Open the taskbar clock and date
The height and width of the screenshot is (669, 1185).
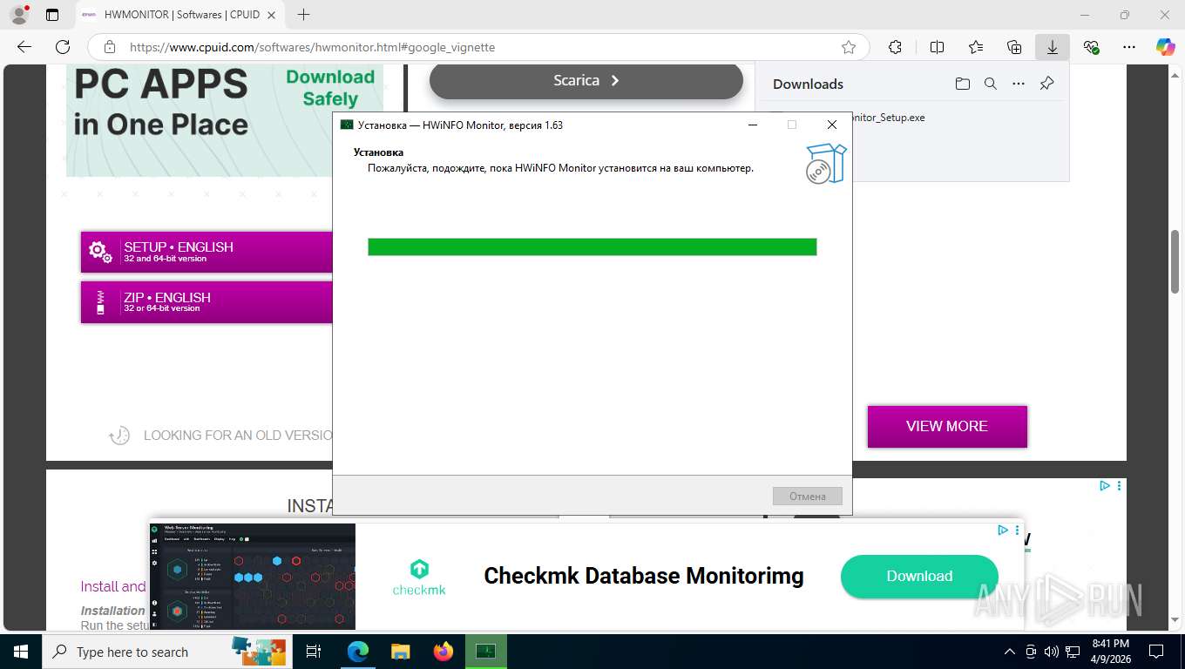click(x=1110, y=652)
